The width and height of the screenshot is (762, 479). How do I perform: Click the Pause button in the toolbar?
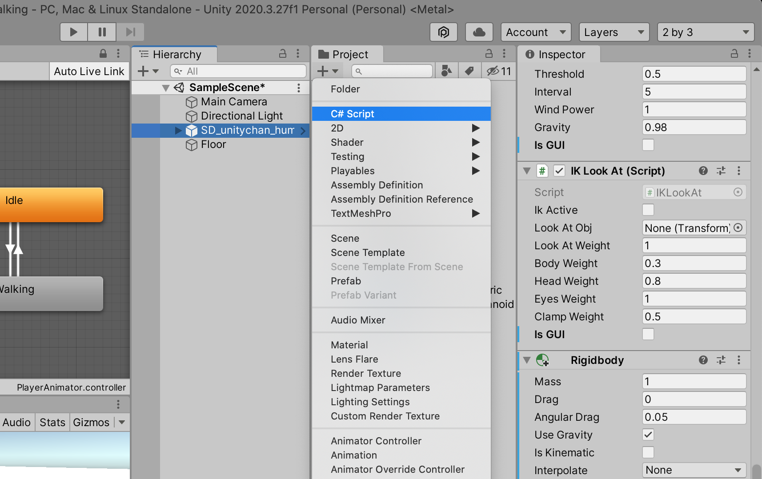(x=102, y=32)
